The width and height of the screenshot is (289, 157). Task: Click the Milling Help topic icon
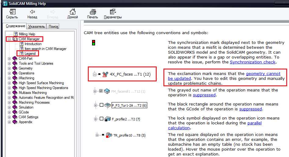tap(16, 34)
